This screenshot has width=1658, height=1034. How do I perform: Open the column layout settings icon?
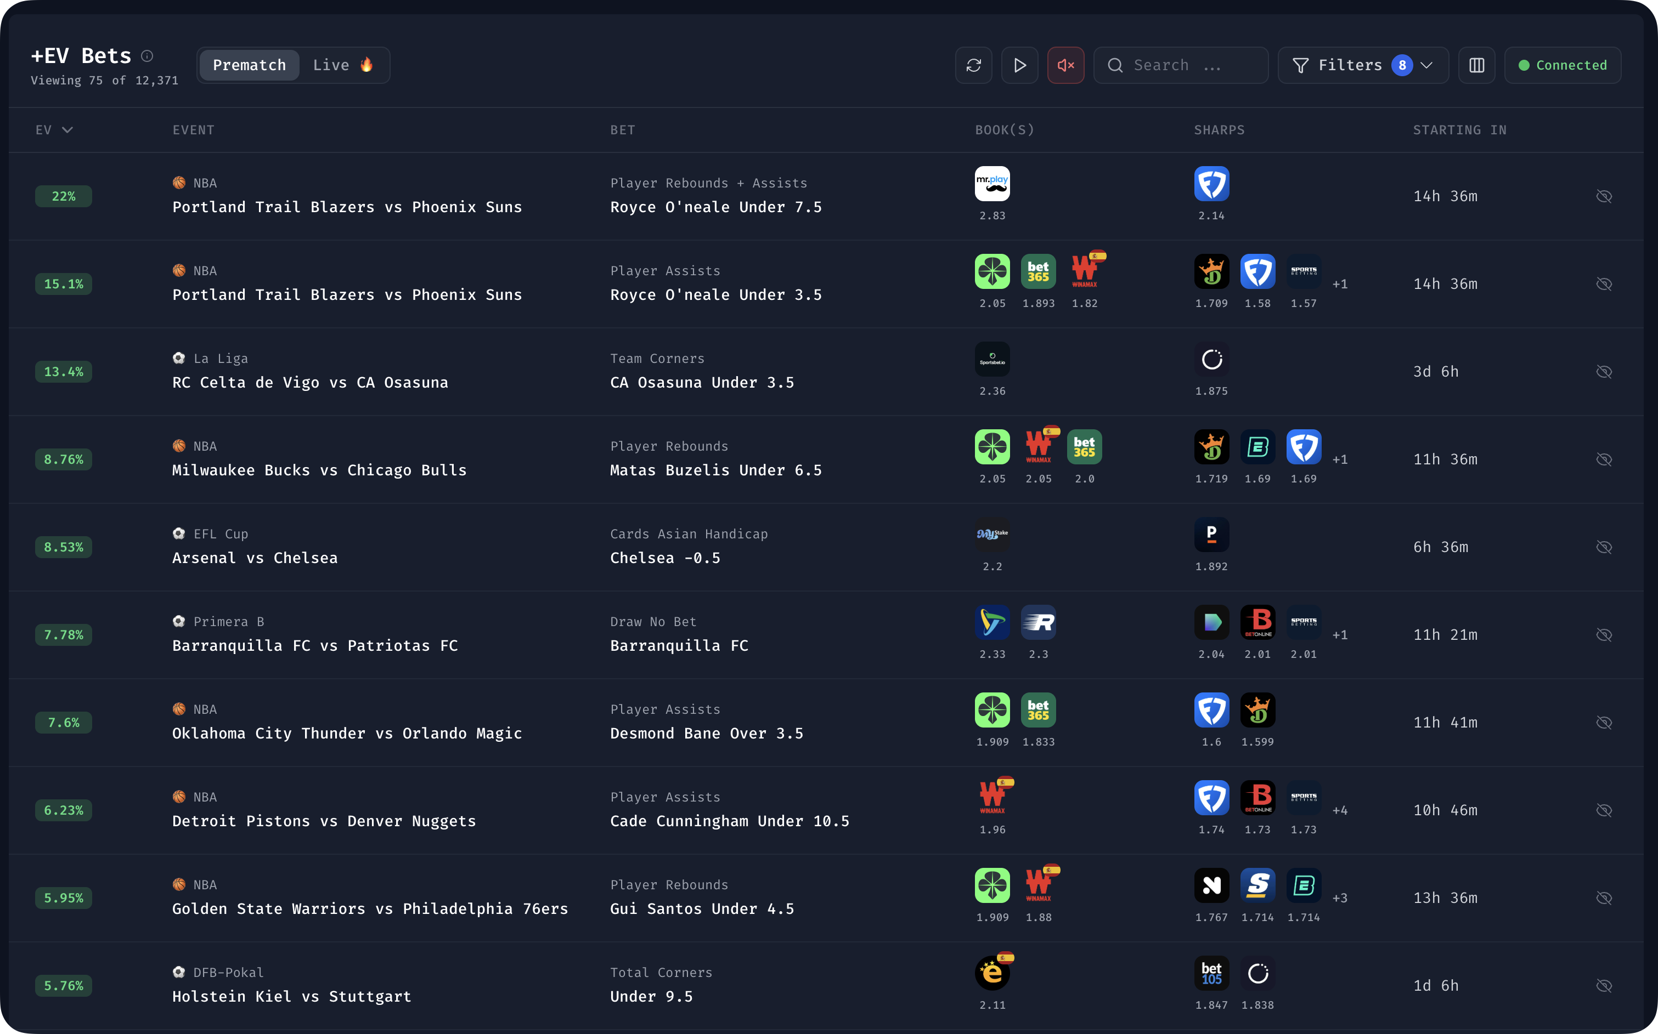click(1476, 65)
